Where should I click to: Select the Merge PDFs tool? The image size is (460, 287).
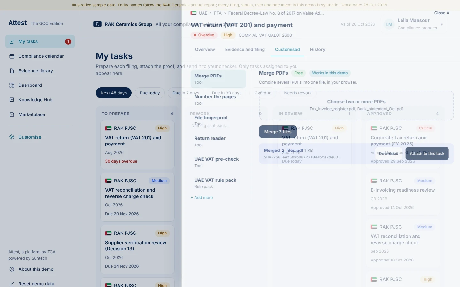pyautogui.click(x=218, y=79)
